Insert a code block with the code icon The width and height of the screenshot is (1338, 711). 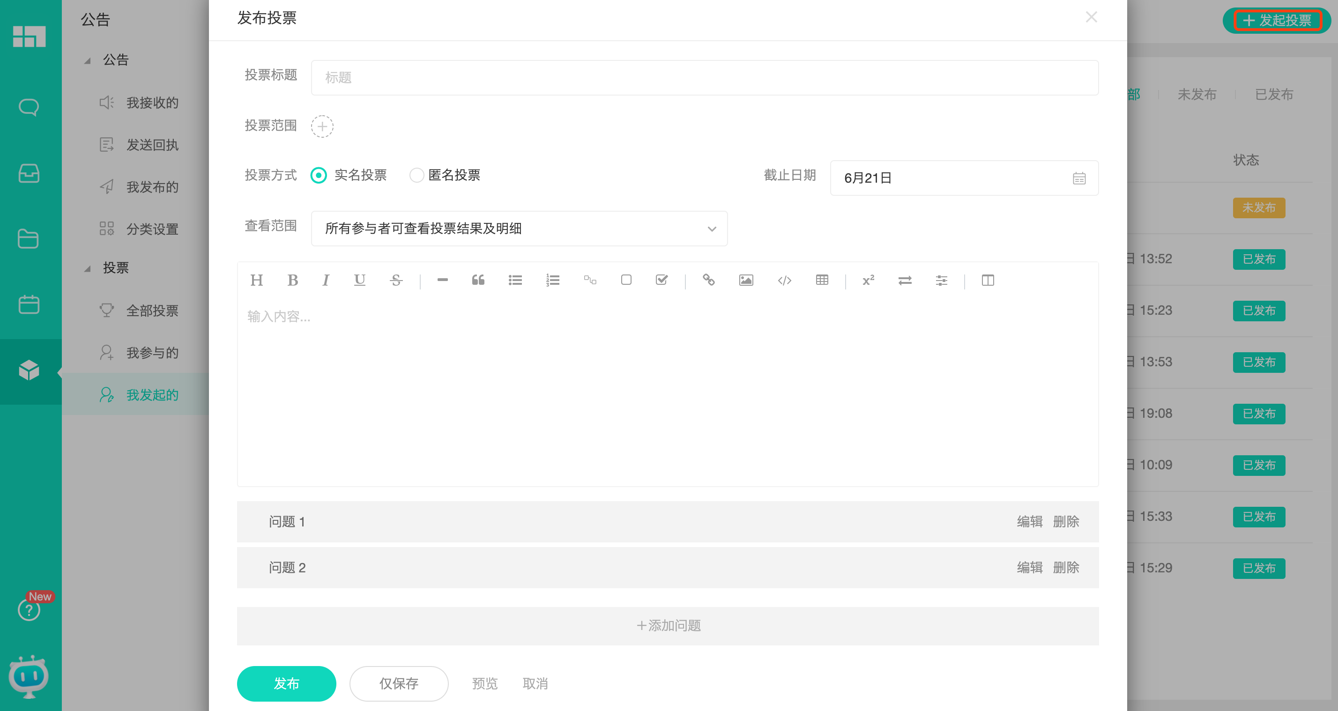click(784, 280)
